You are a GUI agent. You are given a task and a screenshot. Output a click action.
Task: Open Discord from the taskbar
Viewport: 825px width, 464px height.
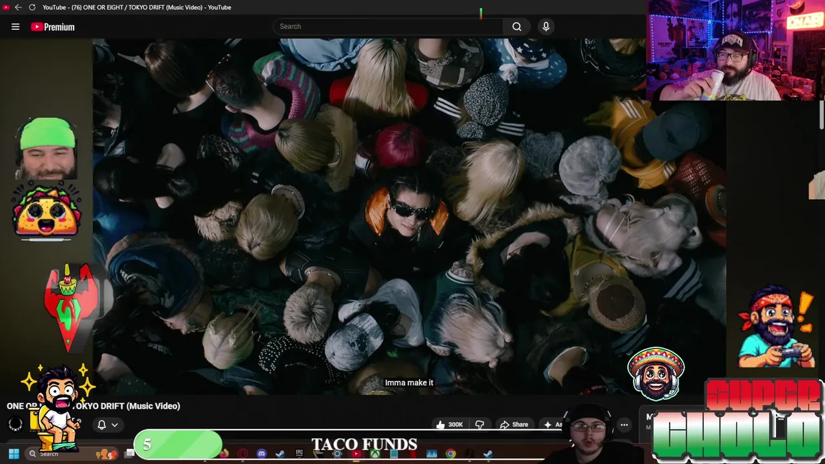(x=262, y=454)
